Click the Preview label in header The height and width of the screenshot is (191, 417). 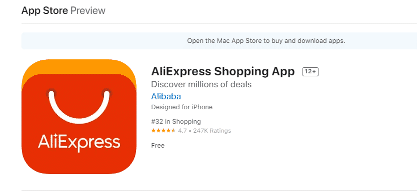point(88,10)
